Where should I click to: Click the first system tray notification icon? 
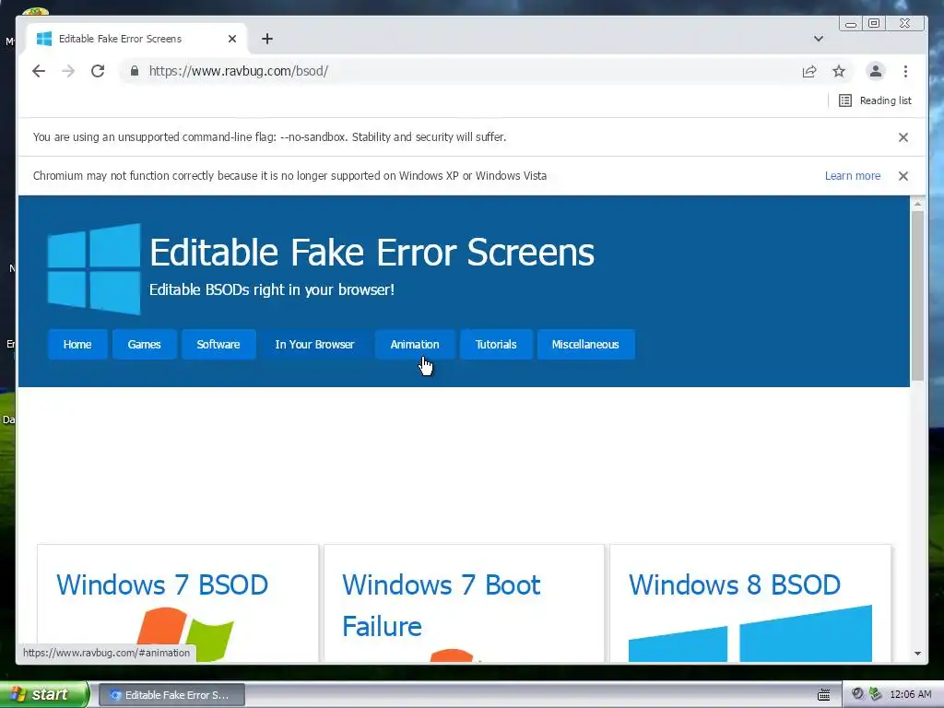pyautogui.click(x=857, y=694)
